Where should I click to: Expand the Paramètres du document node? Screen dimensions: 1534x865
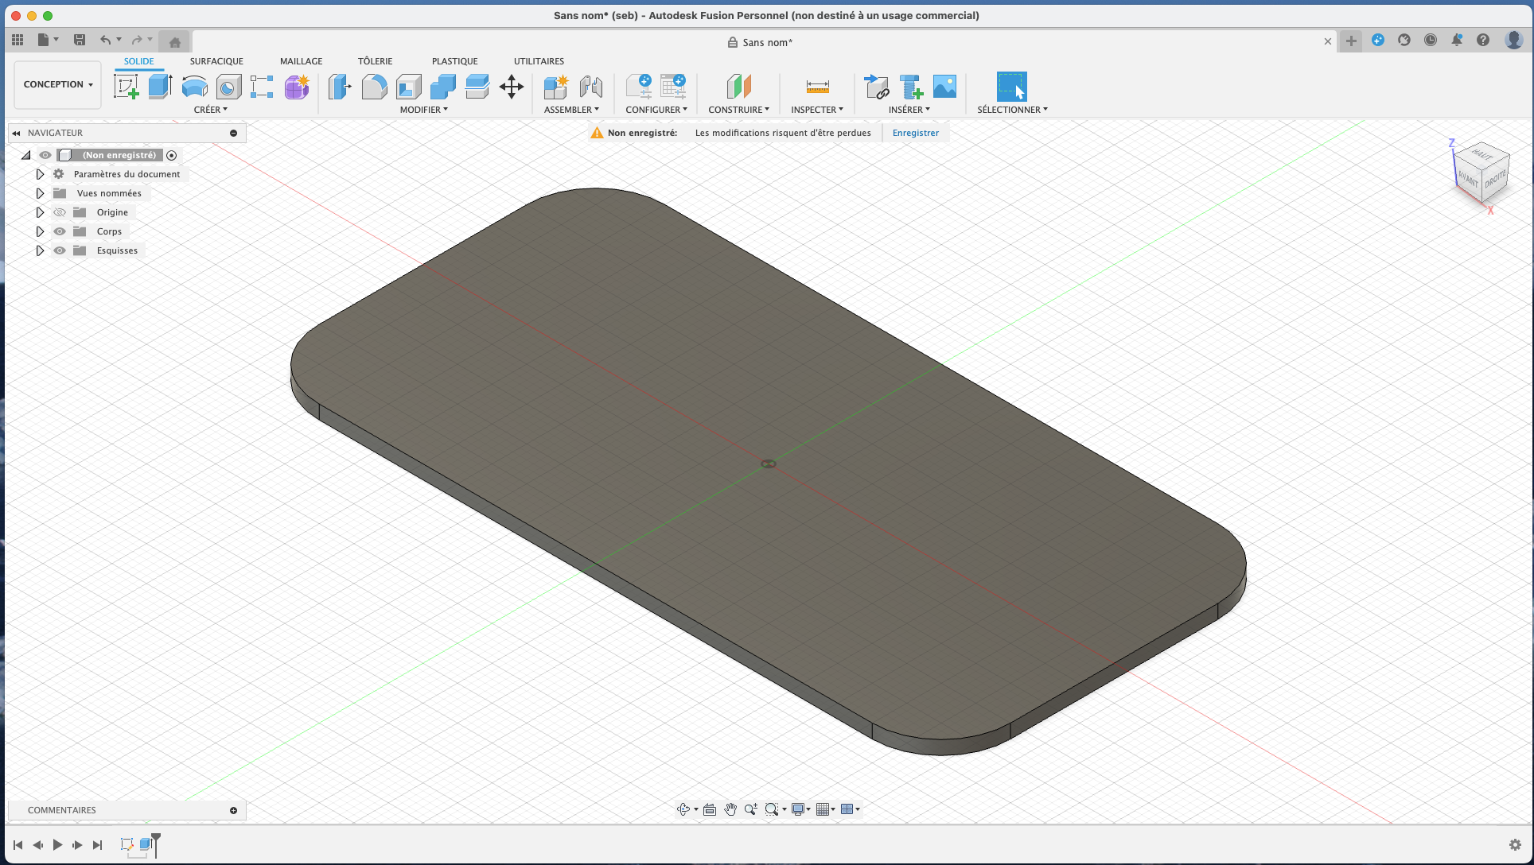coord(40,174)
